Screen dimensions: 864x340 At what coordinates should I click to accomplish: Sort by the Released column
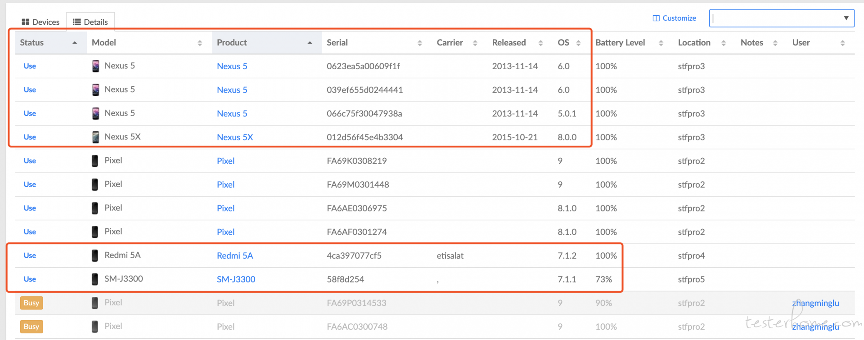click(x=520, y=43)
